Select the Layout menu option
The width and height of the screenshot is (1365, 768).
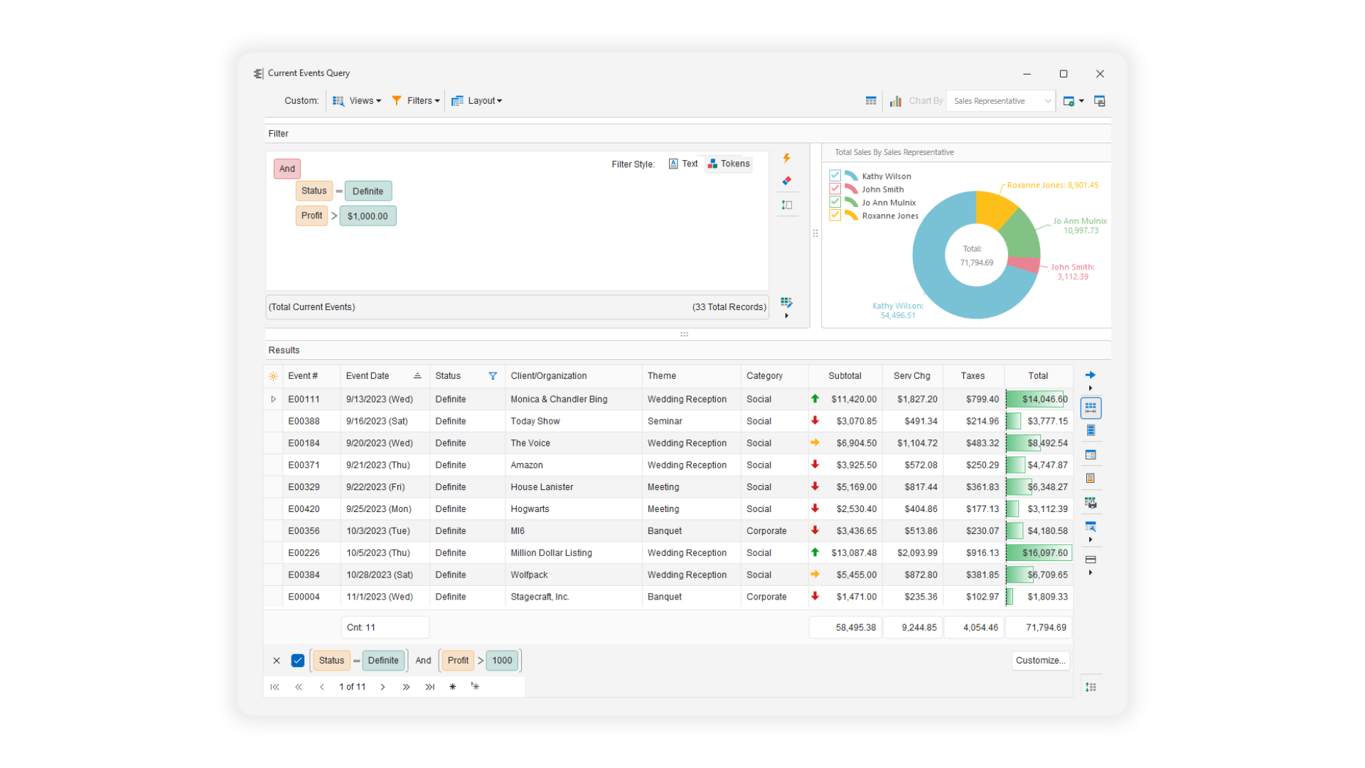[479, 100]
